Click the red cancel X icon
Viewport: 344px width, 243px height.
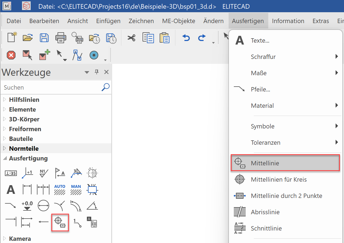point(11,55)
